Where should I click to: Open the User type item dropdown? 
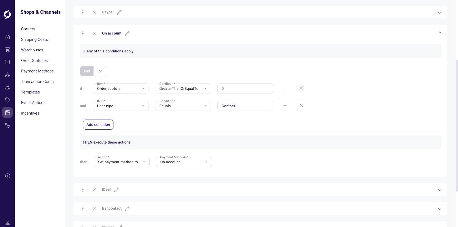click(x=121, y=106)
